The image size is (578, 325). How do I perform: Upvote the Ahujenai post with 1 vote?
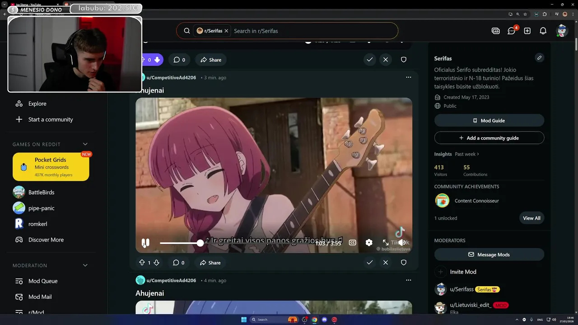pyautogui.click(x=142, y=263)
